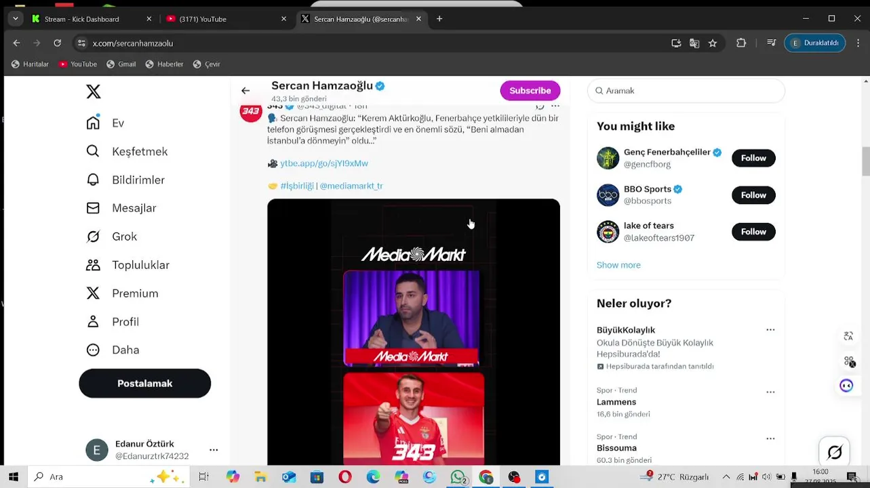Click Subscribe on Sercan Hamzaoğlu's profile

tap(530, 91)
